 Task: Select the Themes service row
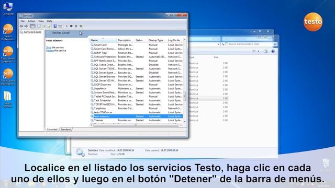click(x=136, y=120)
